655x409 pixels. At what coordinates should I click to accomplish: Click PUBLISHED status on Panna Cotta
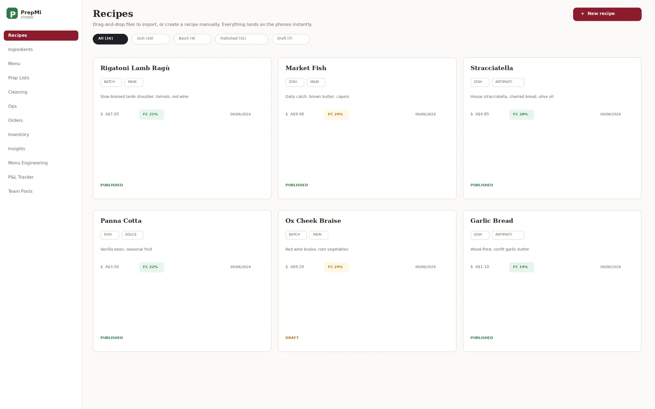point(112,338)
